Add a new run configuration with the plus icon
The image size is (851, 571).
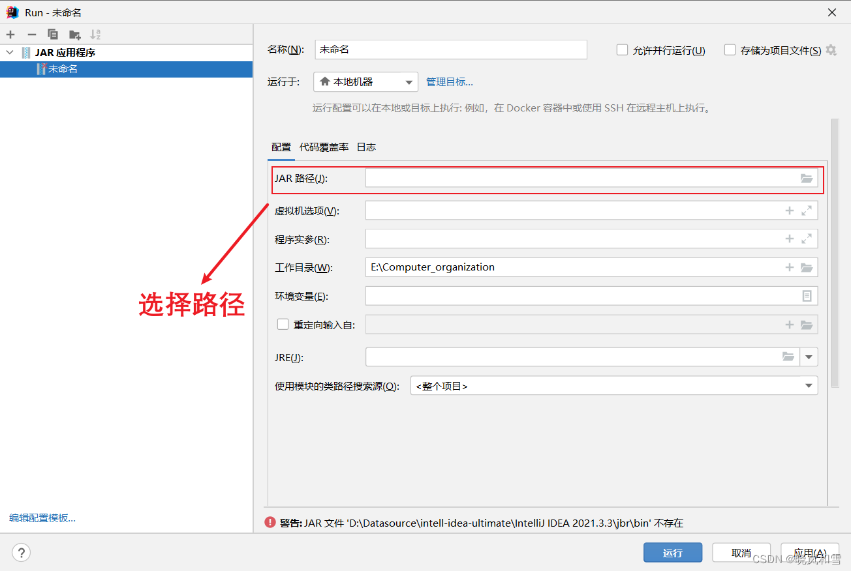10,34
